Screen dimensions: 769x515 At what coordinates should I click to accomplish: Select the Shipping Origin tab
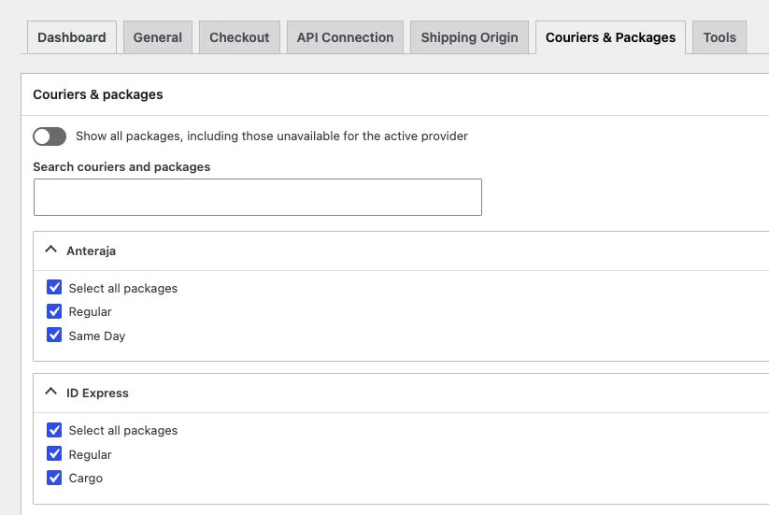point(469,37)
